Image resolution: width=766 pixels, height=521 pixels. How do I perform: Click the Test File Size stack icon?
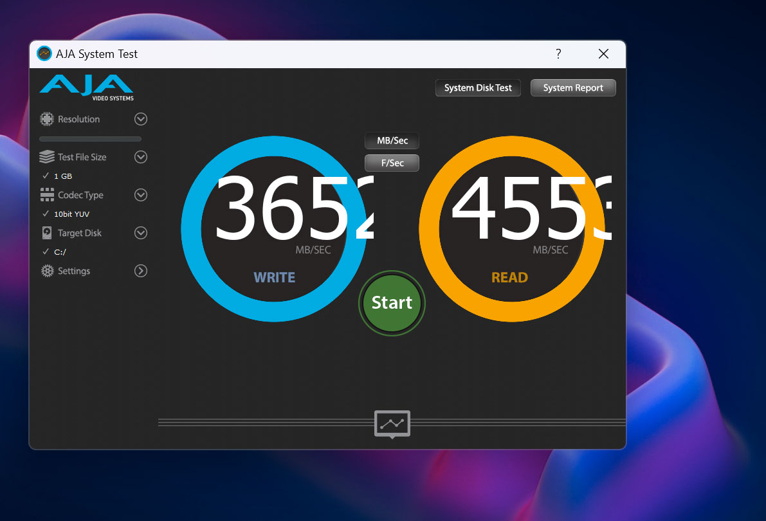pyautogui.click(x=47, y=157)
